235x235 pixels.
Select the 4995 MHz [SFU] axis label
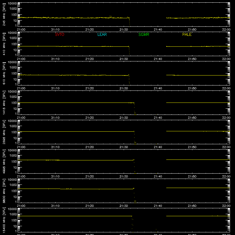tap(4, 162)
